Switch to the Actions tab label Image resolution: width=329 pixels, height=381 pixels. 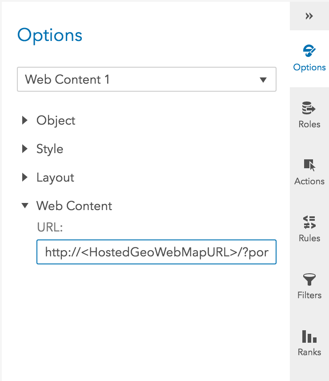coord(309,181)
